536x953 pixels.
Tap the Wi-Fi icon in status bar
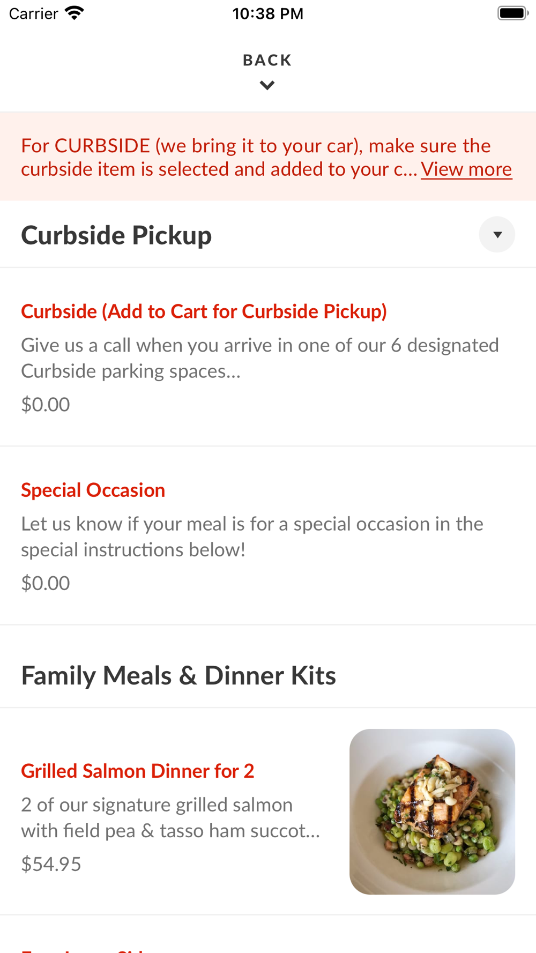click(75, 13)
